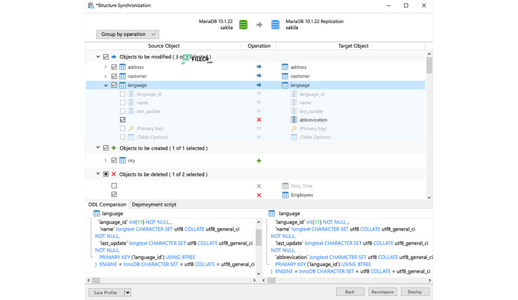Viewport: 518px width, 300px height.
Task: Collapse the Objects to be created group
Action: 98,148
